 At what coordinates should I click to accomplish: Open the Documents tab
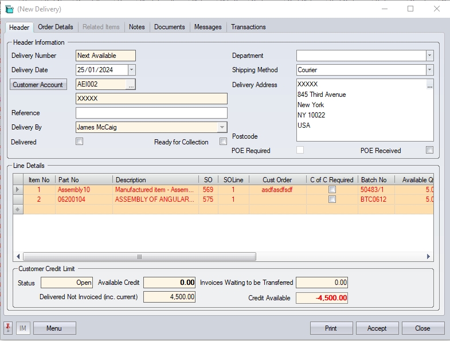(x=169, y=27)
